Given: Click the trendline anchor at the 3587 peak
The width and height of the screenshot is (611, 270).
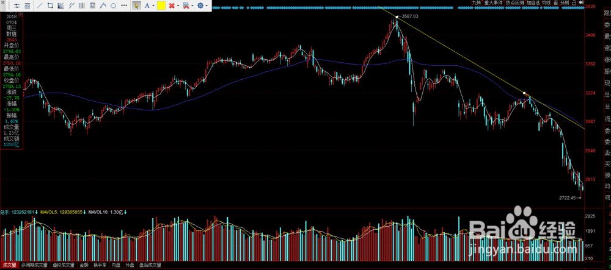Looking at the screenshot, I should point(397,16).
